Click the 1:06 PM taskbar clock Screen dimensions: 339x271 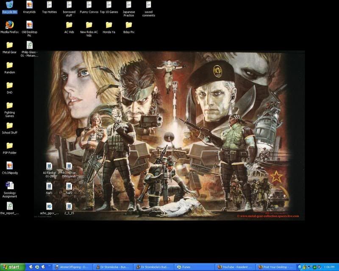pos(329,267)
